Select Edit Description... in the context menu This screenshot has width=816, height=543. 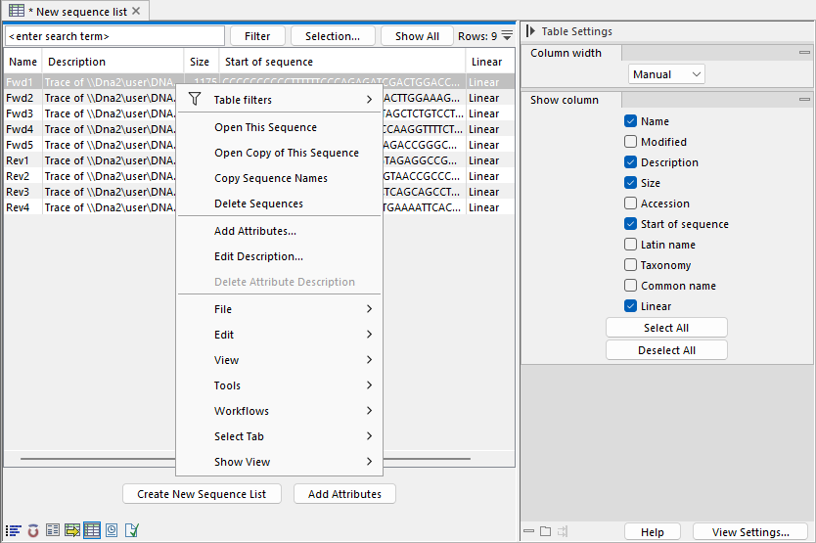[258, 256]
